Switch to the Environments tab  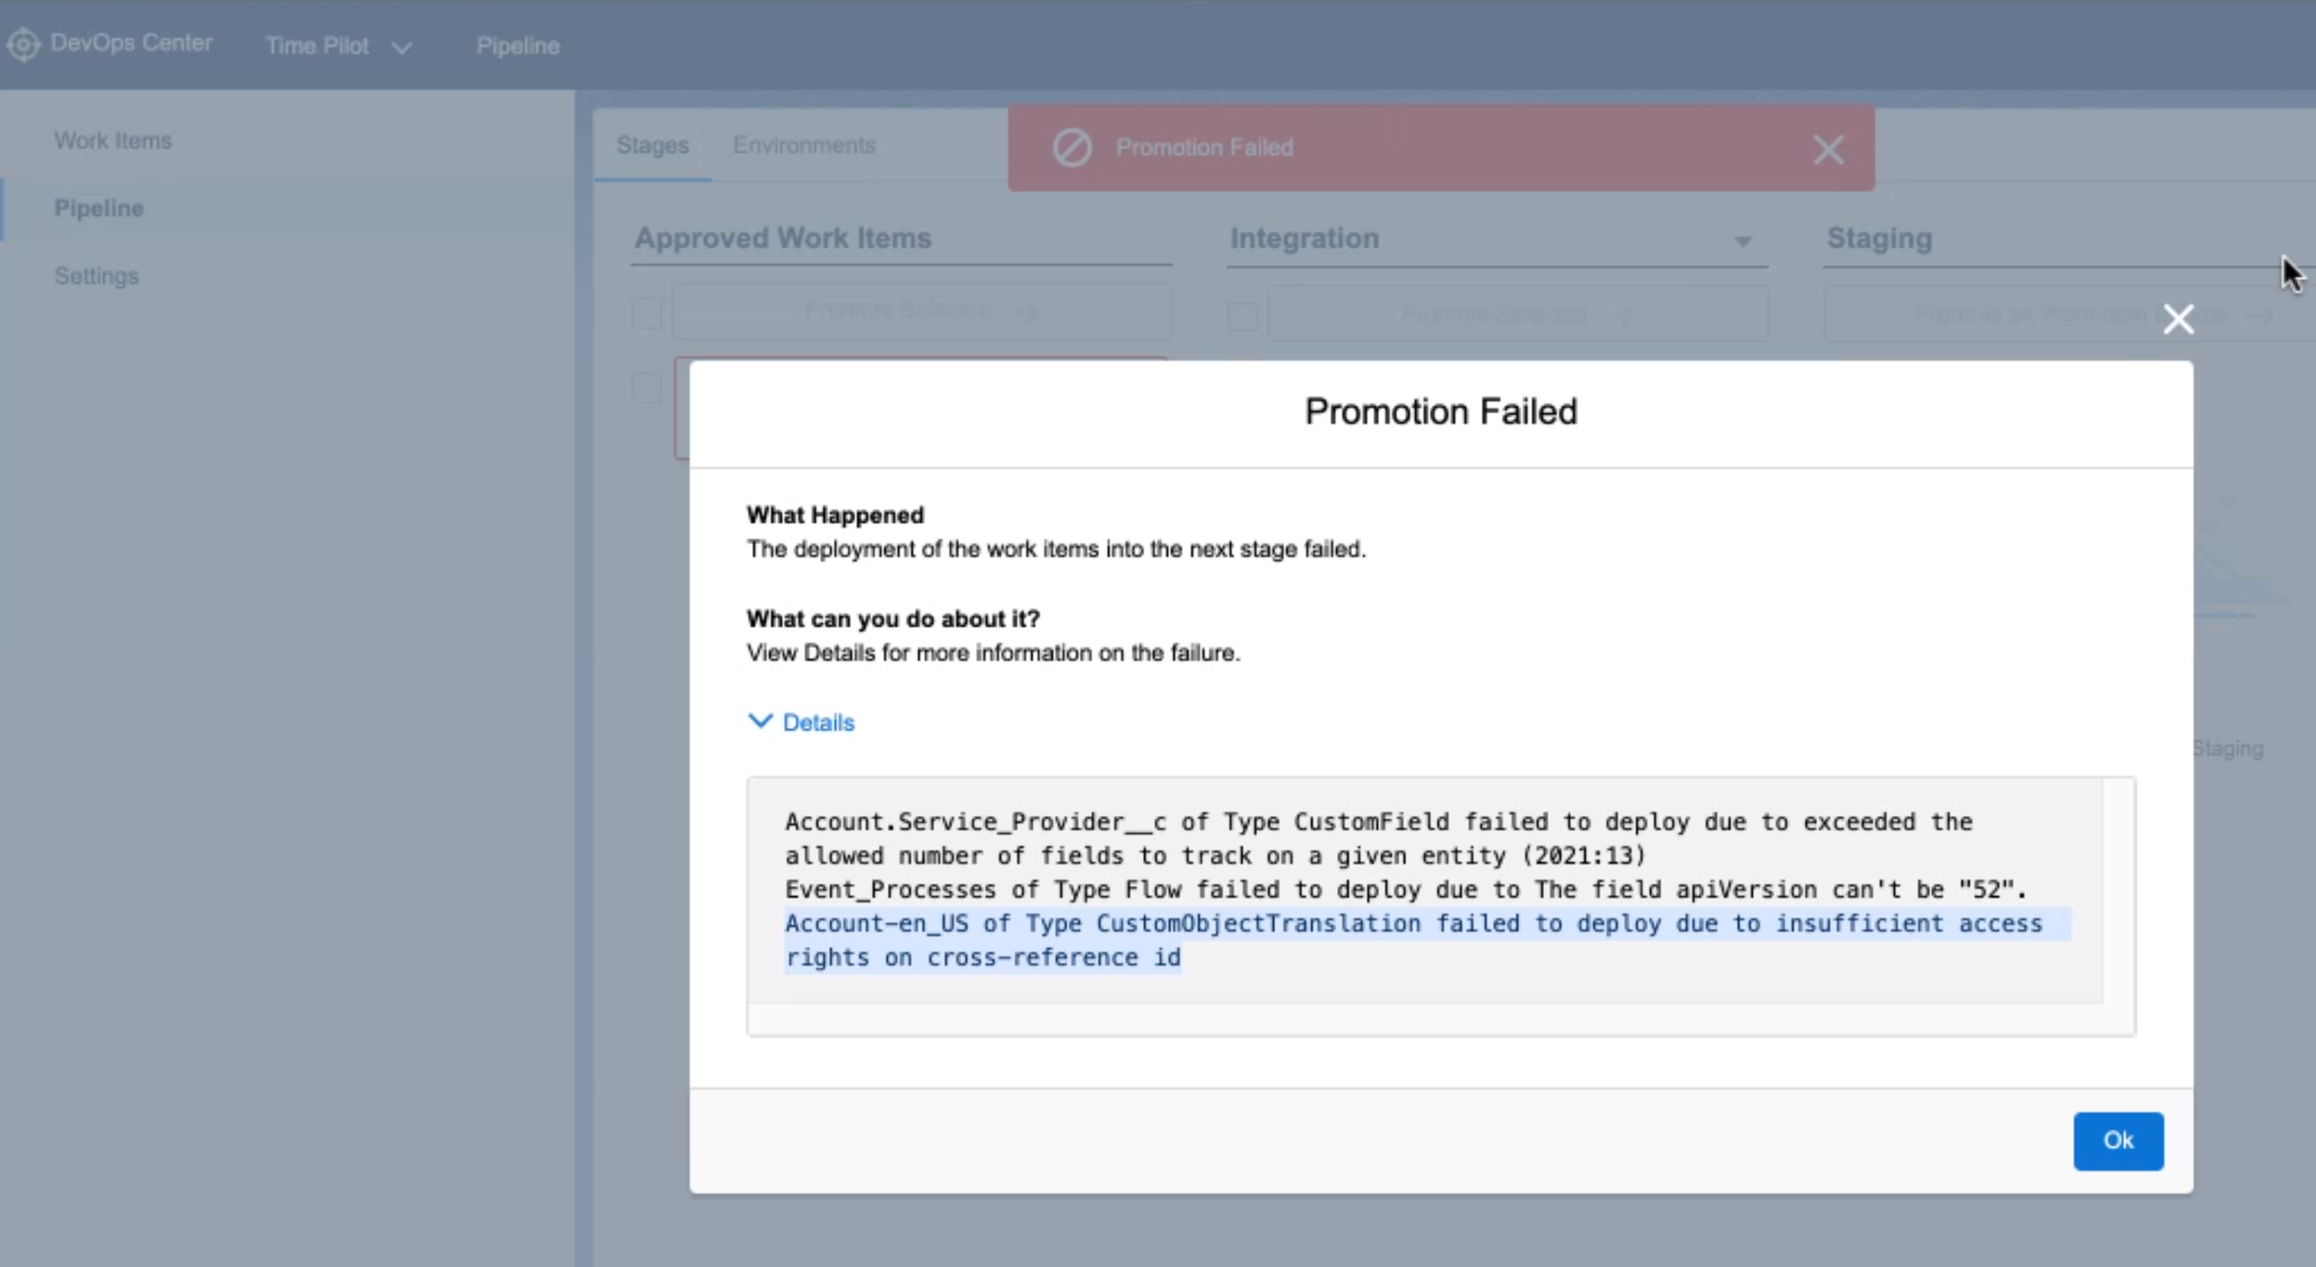pyautogui.click(x=804, y=145)
